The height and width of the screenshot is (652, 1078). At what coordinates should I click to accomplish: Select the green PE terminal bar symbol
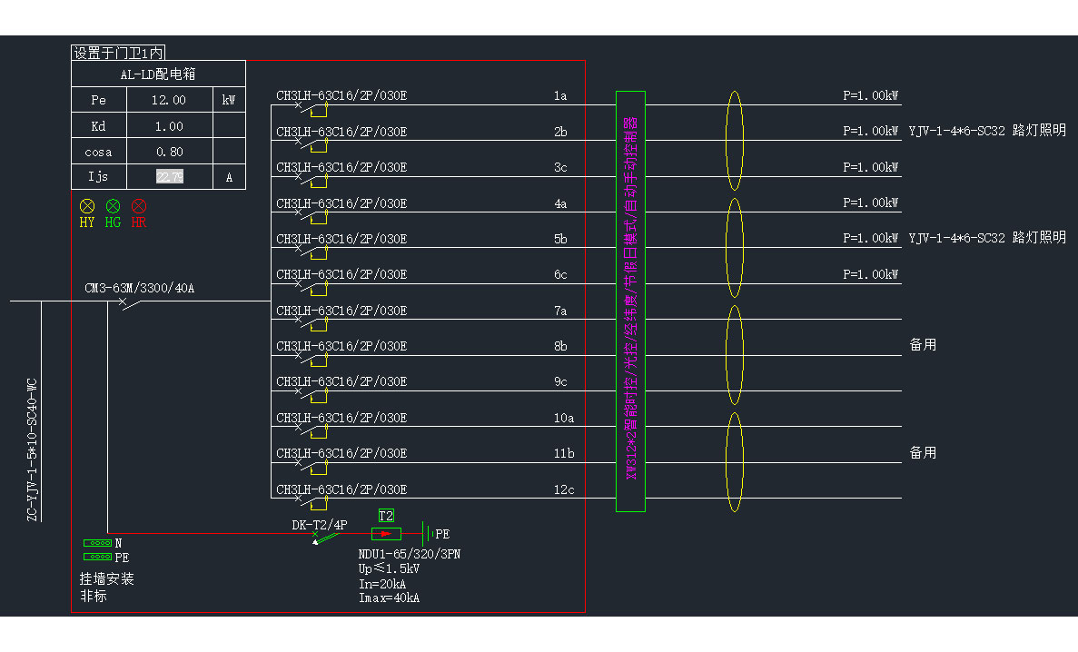tap(97, 557)
